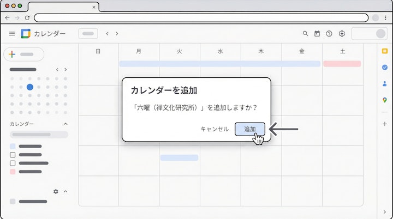Screen dimensions: 393x219
Task: Collapse the カレンダー sidebar section
Action: coord(65,124)
